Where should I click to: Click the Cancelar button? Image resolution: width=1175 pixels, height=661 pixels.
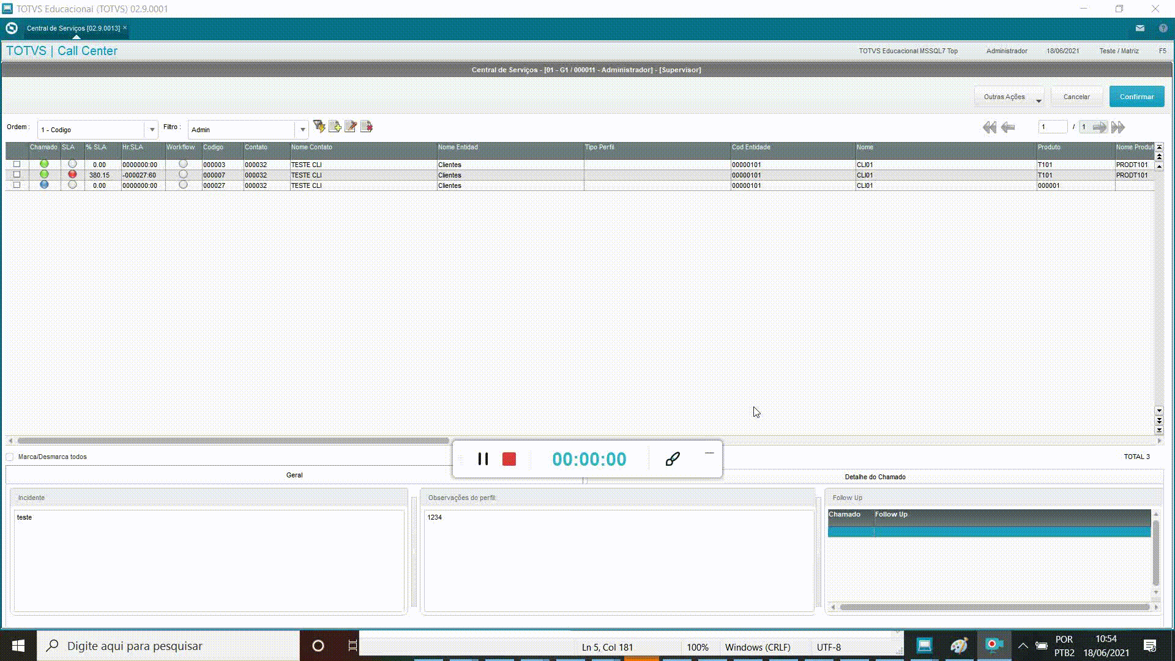pyautogui.click(x=1076, y=97)
